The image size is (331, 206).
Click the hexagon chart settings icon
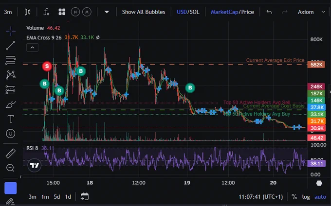coord(319,183)
